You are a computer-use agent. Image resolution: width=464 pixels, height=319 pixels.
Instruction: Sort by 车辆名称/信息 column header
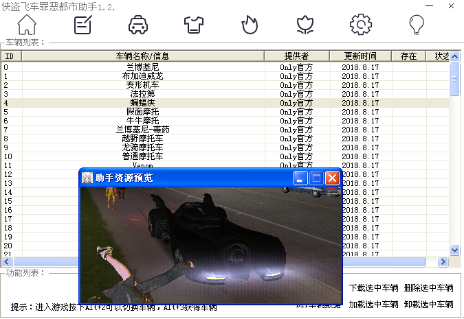[x=143, y=56]
